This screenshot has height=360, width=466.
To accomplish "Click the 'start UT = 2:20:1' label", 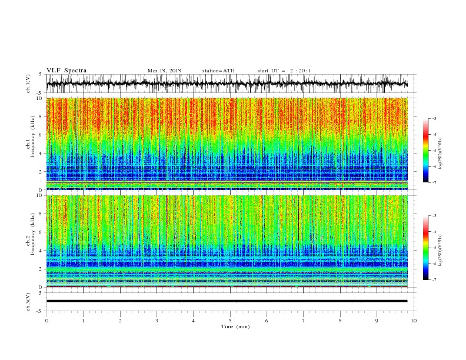I will coord(284,71).
